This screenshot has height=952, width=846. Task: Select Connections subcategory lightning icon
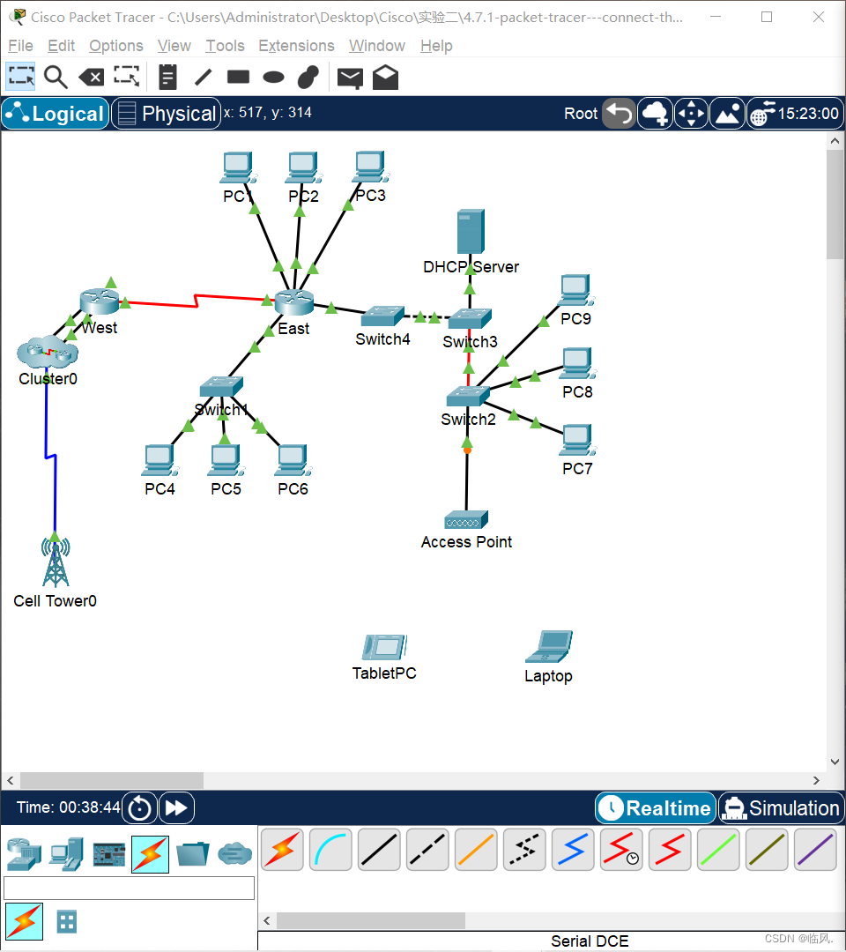[x=25, y=921]
